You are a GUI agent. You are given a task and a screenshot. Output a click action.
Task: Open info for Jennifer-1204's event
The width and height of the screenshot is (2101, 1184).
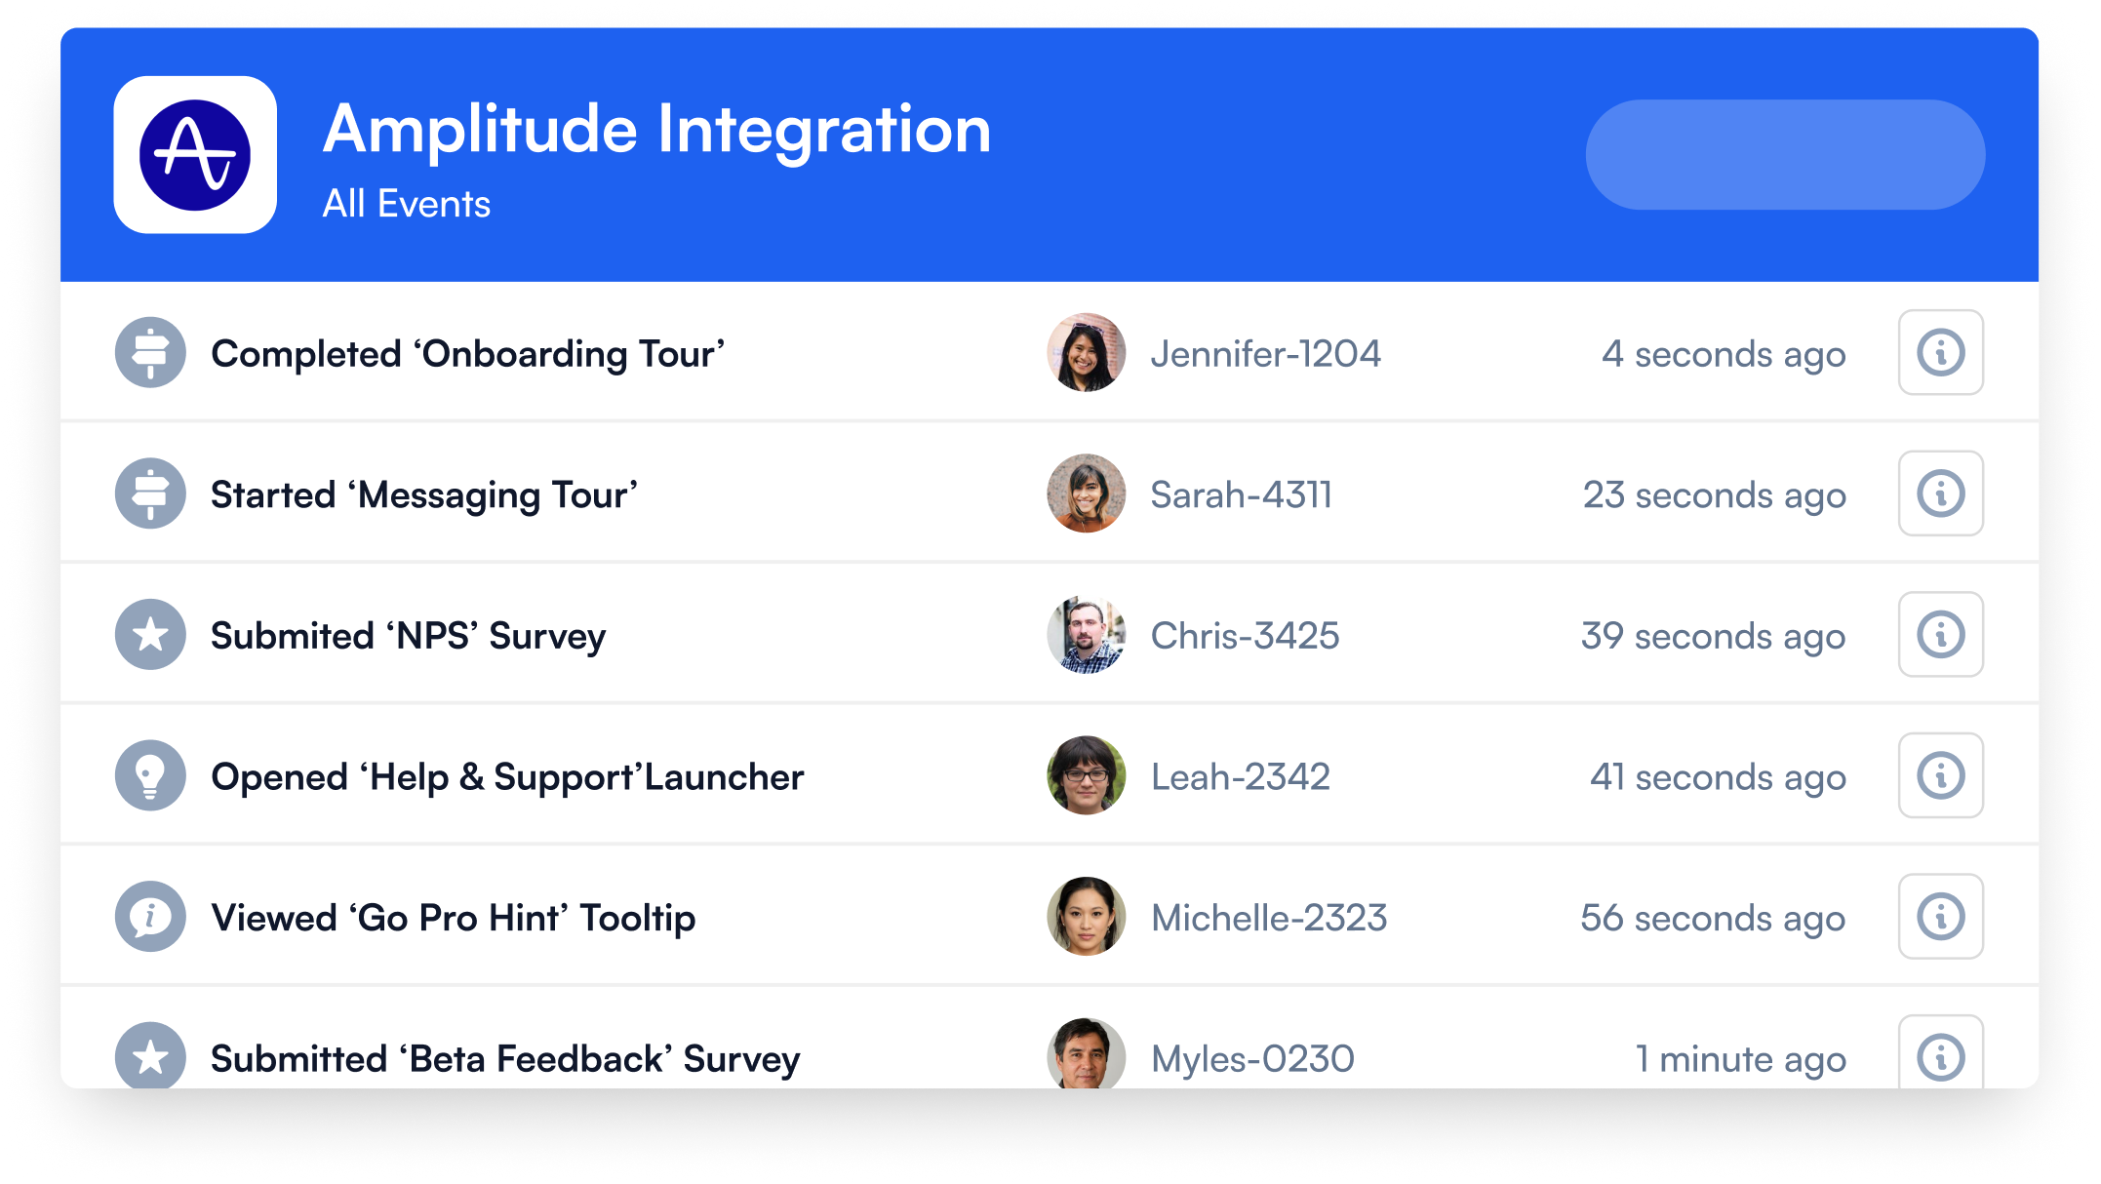click(x=1940, y=352)
